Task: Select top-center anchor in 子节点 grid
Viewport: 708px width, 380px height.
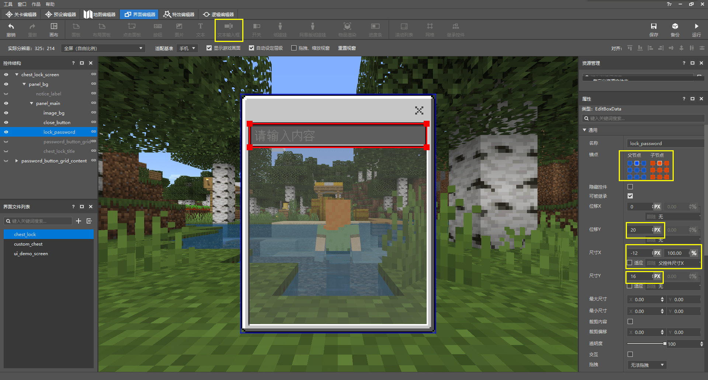Action: tap(660, 163)
